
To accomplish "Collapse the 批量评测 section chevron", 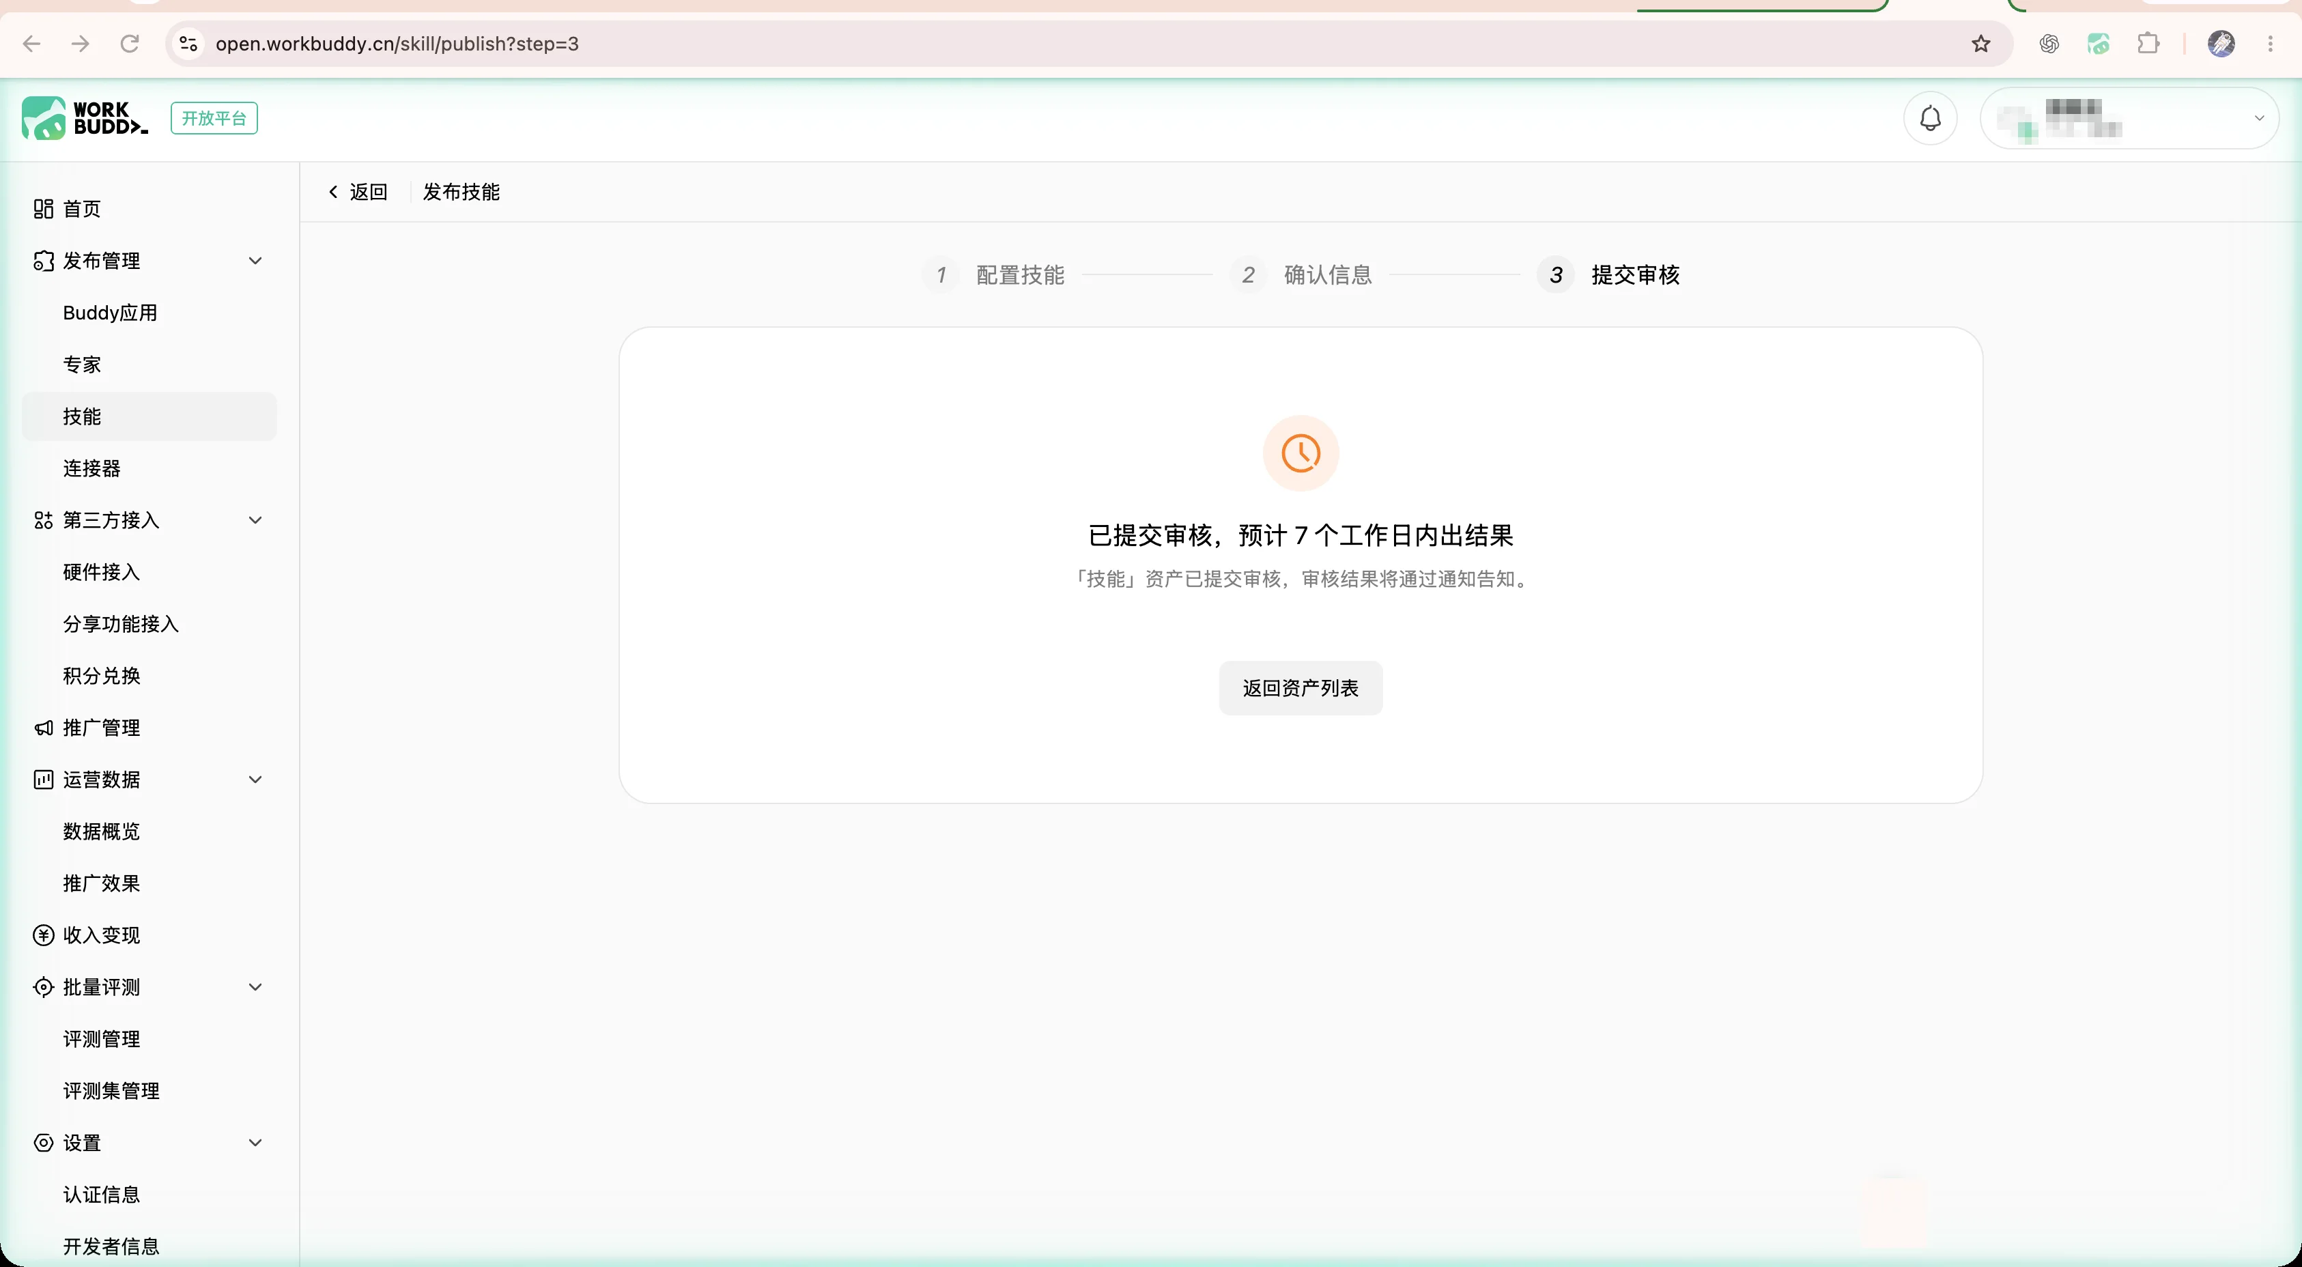I will click(x=255, y=987).
